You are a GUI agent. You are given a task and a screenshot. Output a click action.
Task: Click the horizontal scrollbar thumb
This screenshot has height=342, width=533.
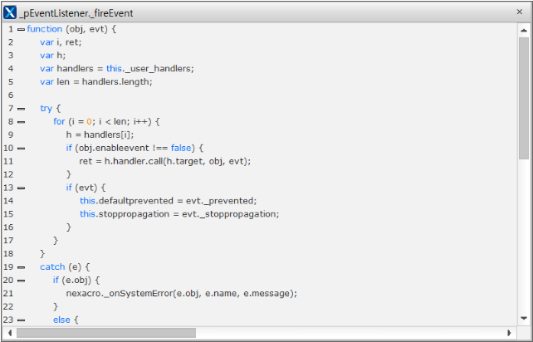[x=105, y=332]
